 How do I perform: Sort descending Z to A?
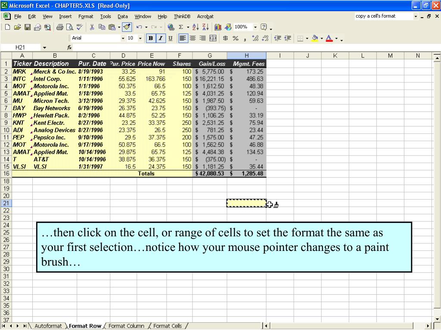(x=205, y=27)
